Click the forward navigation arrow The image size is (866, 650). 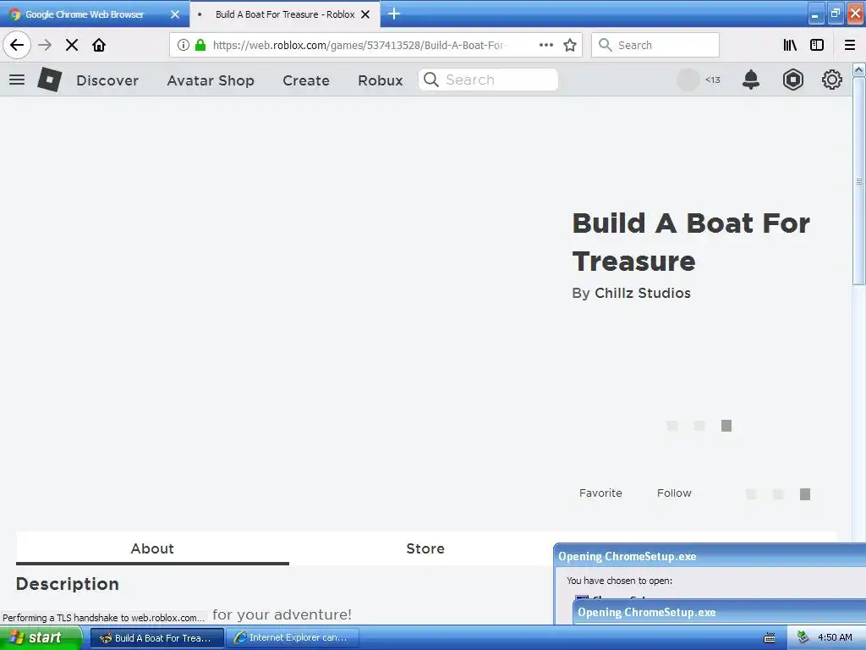45,45
